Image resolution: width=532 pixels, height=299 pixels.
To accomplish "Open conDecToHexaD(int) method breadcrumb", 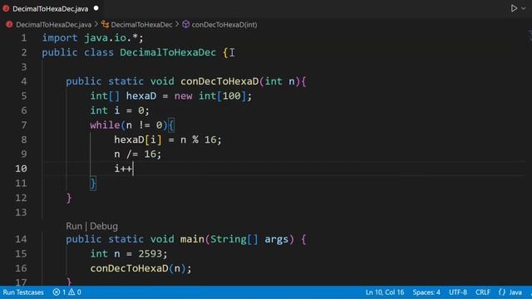I will (x=224, y=25).
